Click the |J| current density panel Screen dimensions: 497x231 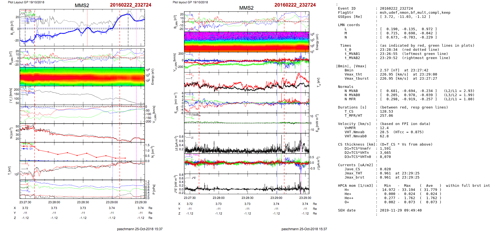coord(247,143)
